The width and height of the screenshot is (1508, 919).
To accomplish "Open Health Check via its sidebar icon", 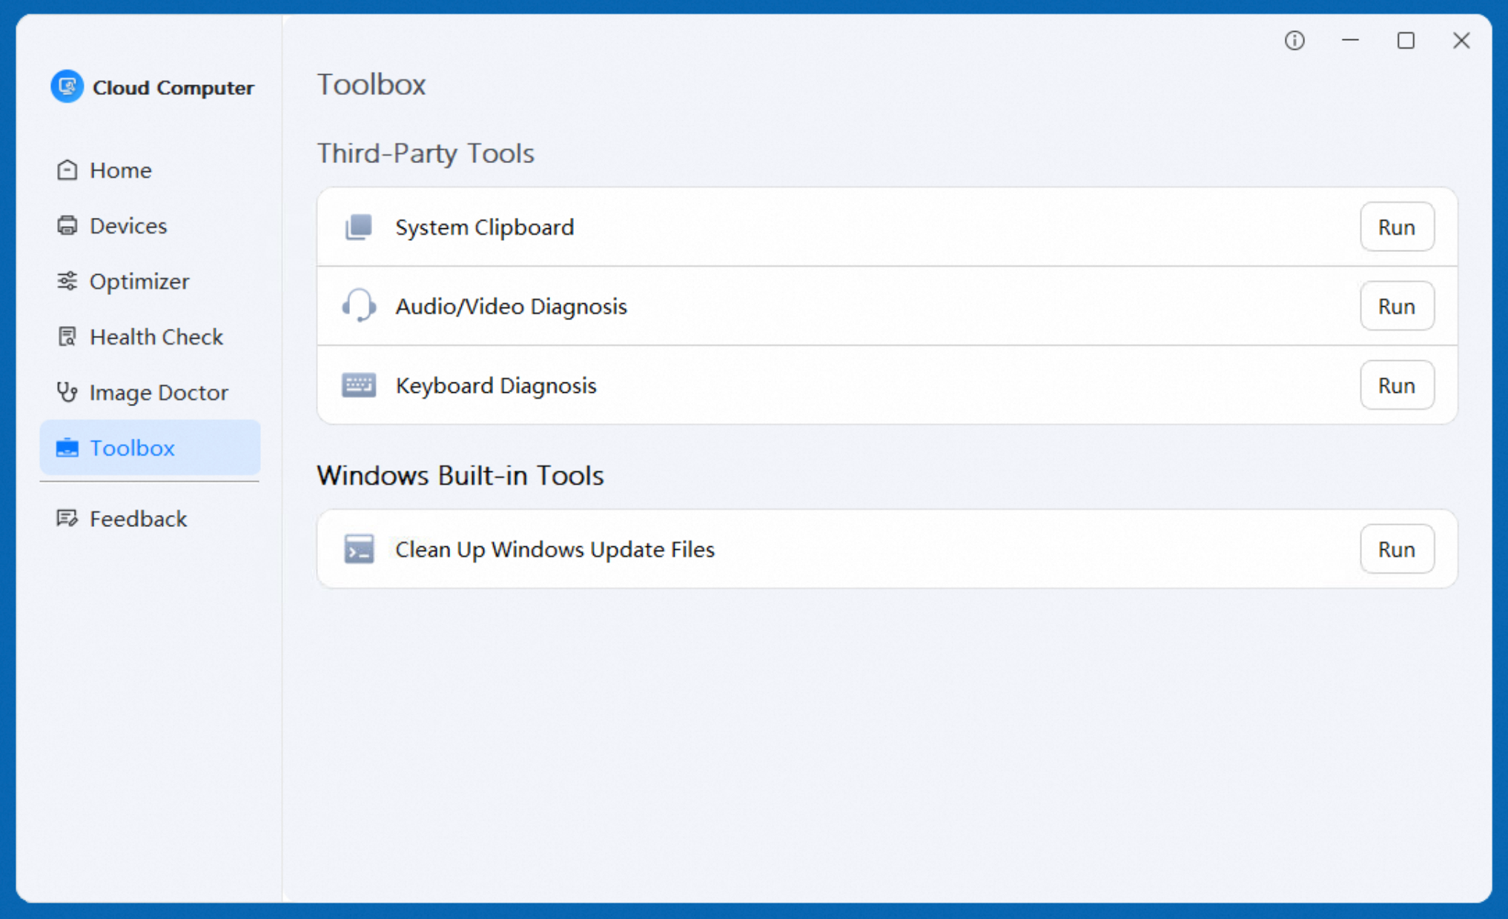I will (x=67, y=336).
